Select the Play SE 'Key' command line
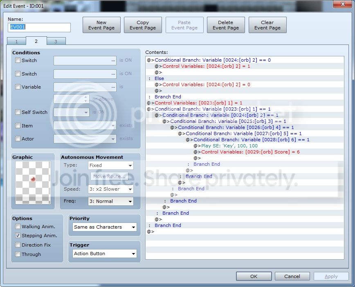 [245, 146]
